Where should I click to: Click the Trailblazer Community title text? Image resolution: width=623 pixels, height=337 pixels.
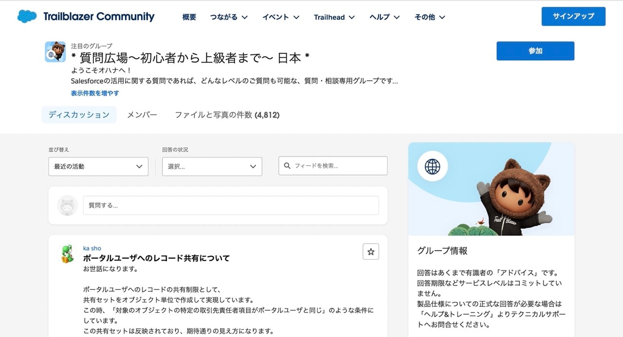point(99,17)
